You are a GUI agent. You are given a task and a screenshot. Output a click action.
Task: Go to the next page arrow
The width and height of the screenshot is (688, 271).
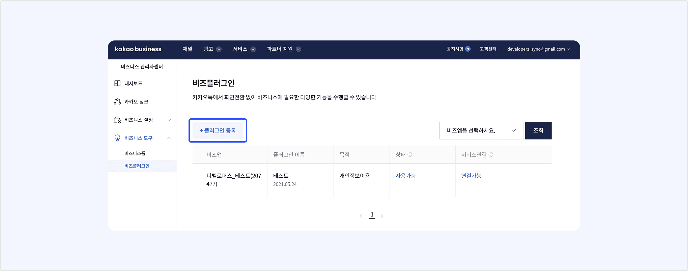382,216
